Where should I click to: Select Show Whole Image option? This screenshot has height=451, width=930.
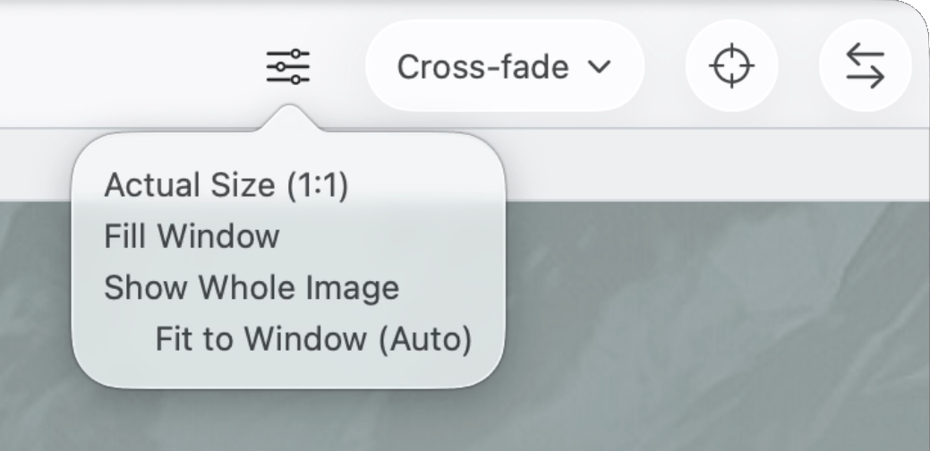pyautogui.click(x=252, y=288)
